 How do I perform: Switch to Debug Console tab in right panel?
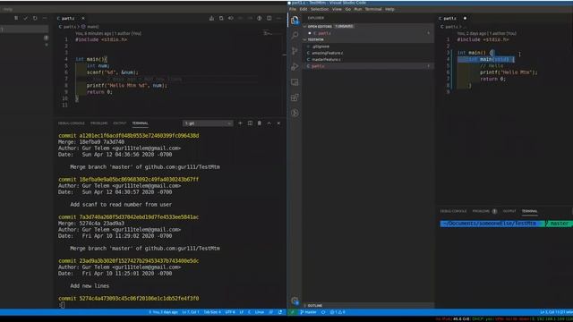point(453,211)
